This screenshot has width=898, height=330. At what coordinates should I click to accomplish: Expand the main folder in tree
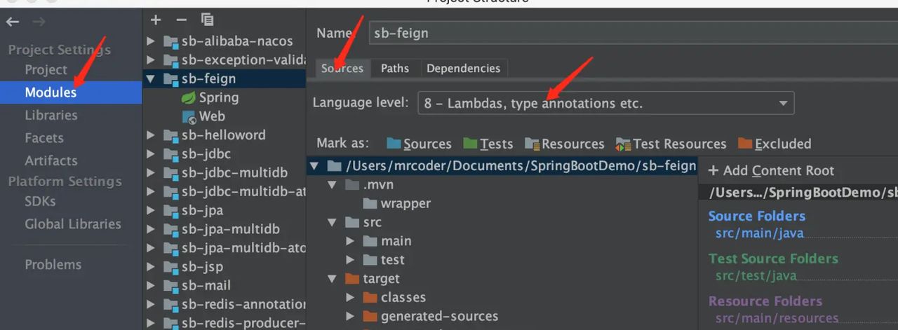pos(350,241)
